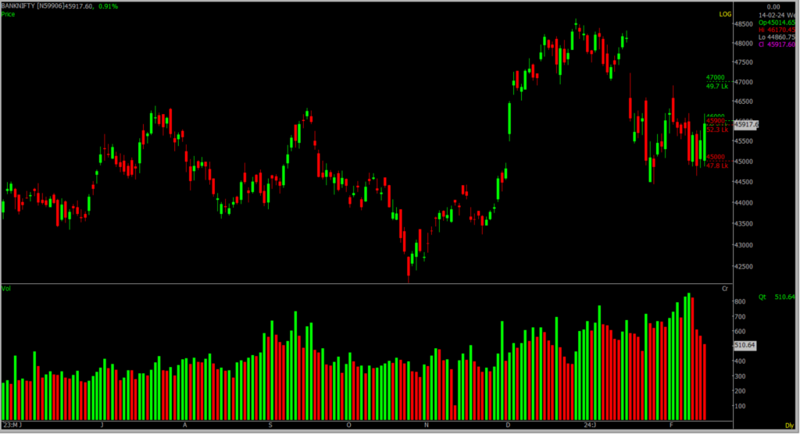Image resolution: width=800 pixels, height=434 pixels.
Task: Click the 14-02-24 date readout
Action: tap(778, 14)
